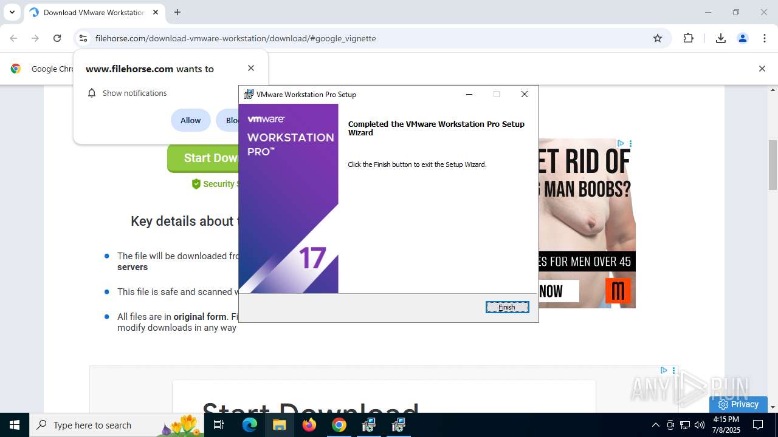Click the Privacy settings button
This screenshot has width=778, height=437.
click(x=738, y=404)
